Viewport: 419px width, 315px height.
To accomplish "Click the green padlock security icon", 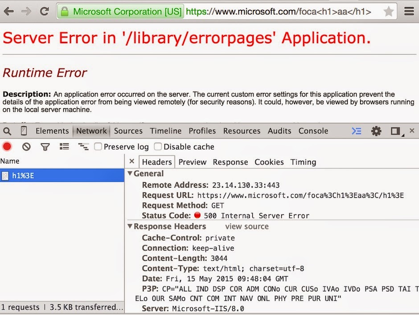I will click(64, 12).
